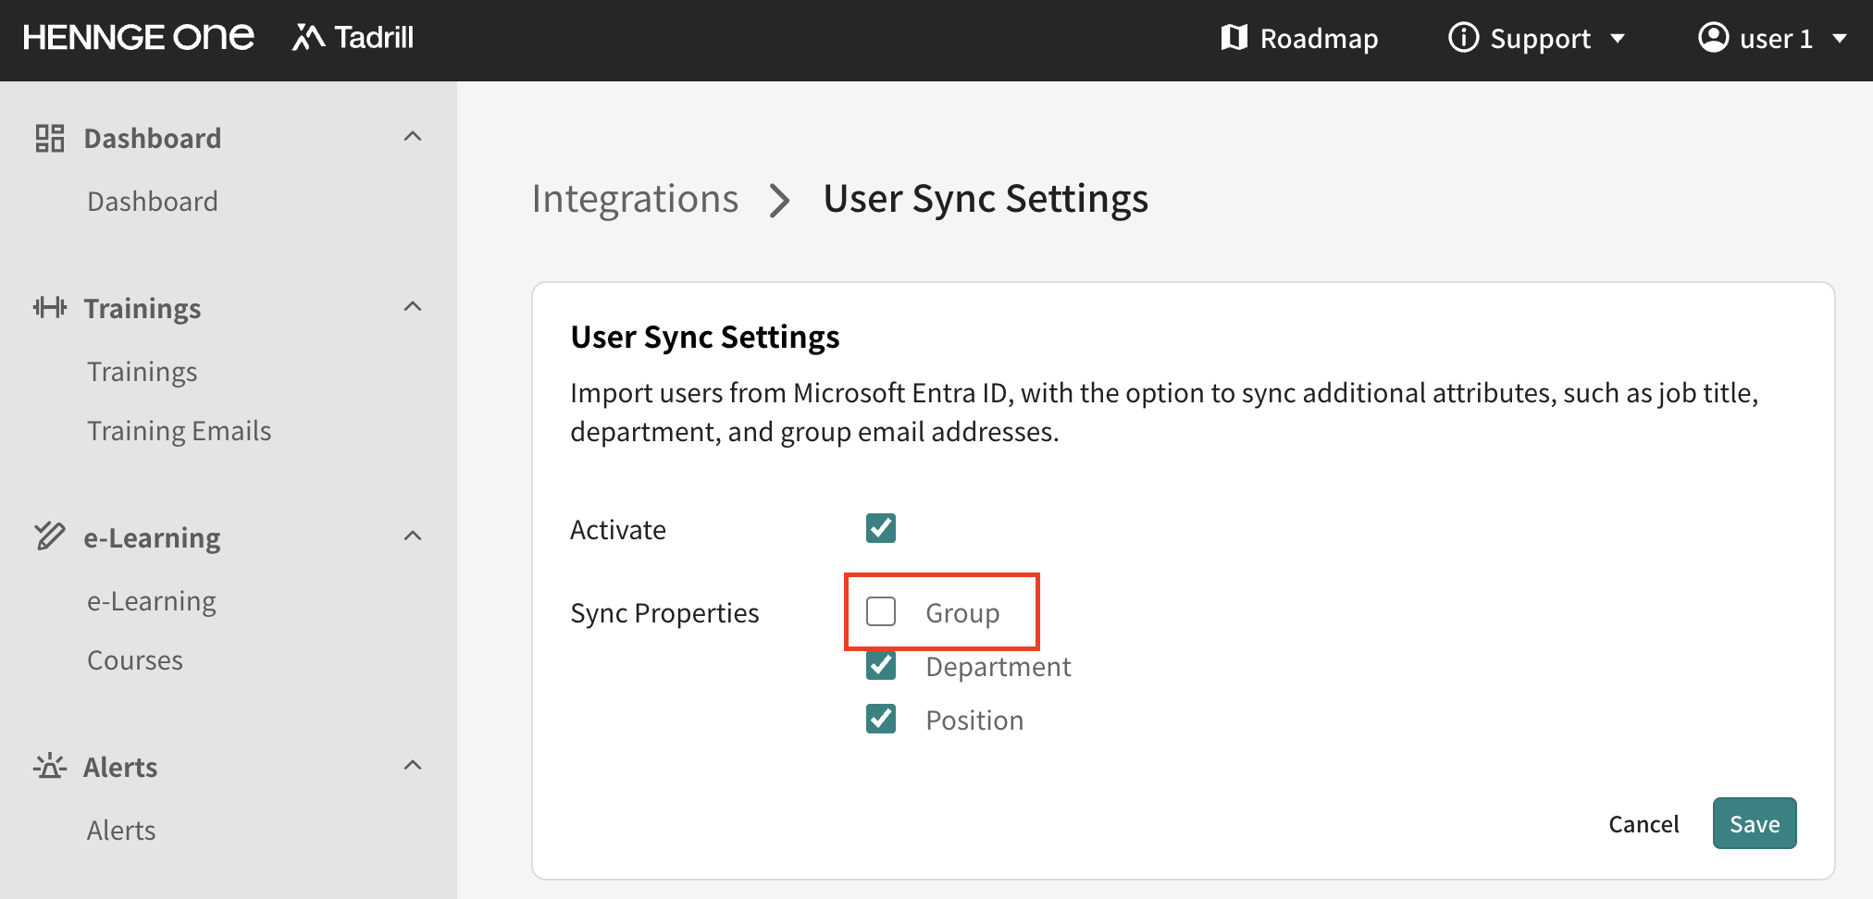Collapse the Trainings sidebar section
The width and height of the screenshot is (1873, 899).
[x=413, y=307]
